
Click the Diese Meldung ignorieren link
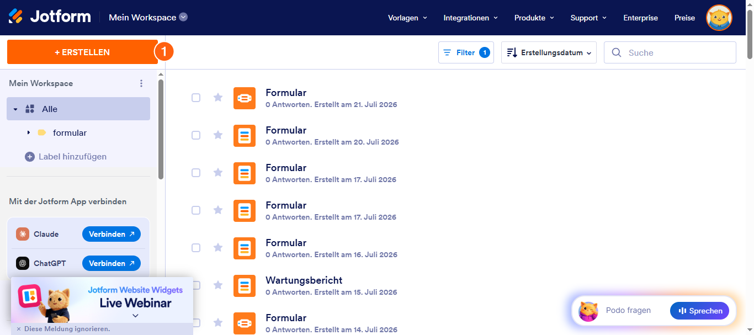click(67, 329)
